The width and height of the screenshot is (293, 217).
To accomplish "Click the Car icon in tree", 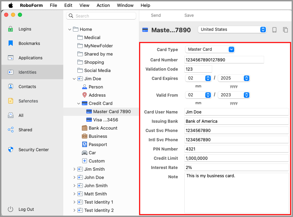I will click(85, 153).
